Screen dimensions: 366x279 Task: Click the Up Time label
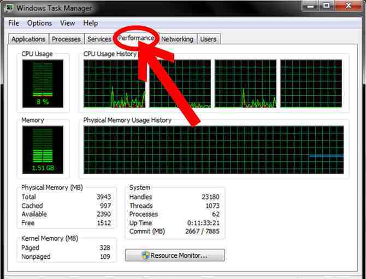tap(140, 223)
